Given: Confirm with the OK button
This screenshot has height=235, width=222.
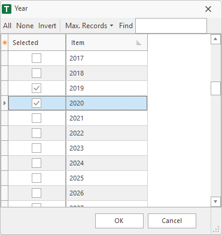Looking at the screenshot, I should pos(119,221).
